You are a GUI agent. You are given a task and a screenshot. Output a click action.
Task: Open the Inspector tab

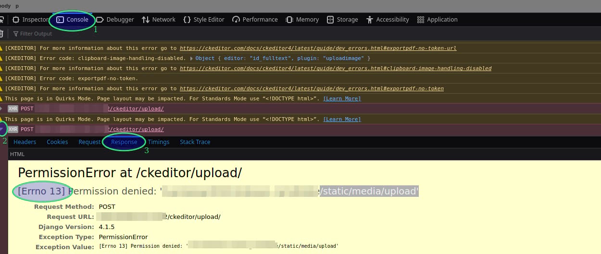coord(31,20)
